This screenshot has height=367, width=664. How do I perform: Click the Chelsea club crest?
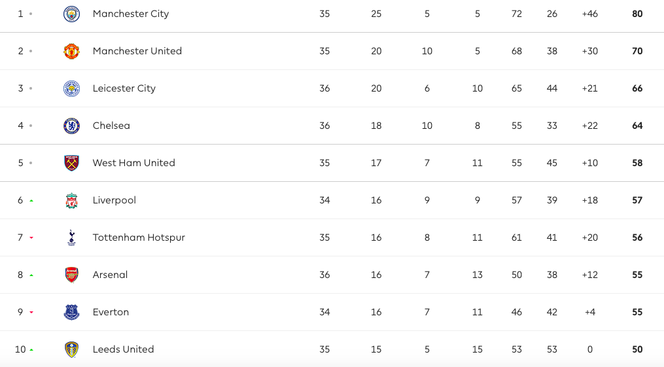click(x=71, y=126)
